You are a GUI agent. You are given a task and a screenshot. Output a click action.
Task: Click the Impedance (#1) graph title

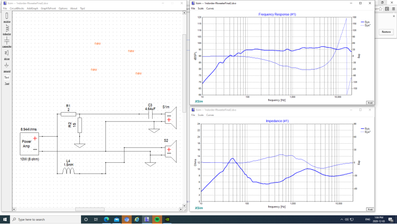(x=277, y=121)
